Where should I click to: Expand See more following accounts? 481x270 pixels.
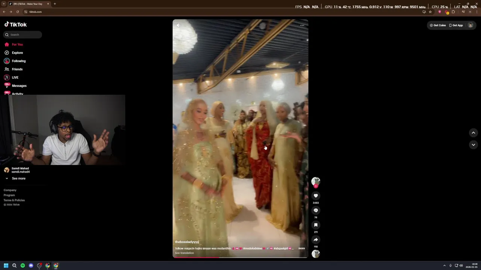pyautogui.click(x=15, y=178)
